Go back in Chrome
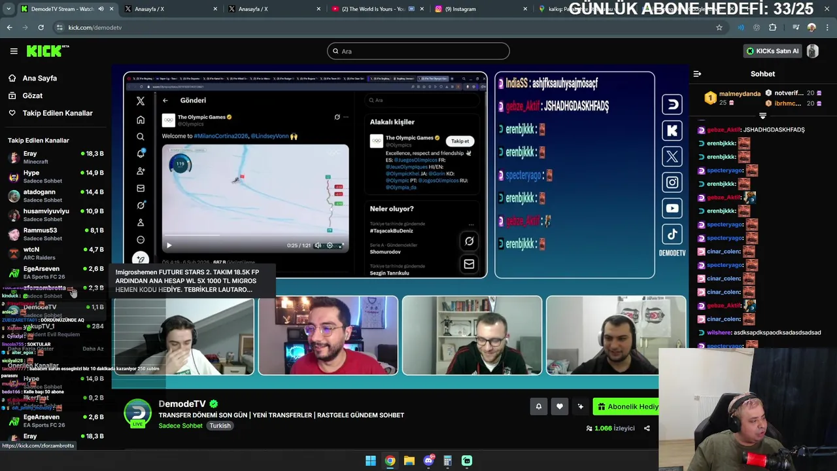837x471 pixels. (x=9, y=27)
